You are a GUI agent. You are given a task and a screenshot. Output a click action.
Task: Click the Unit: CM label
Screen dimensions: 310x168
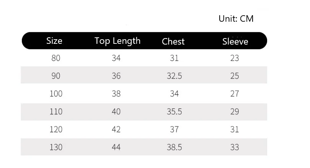[x=236, y=18]
